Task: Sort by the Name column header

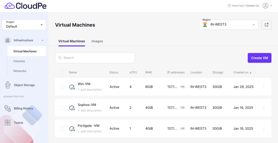Action: tap(73, 72)
